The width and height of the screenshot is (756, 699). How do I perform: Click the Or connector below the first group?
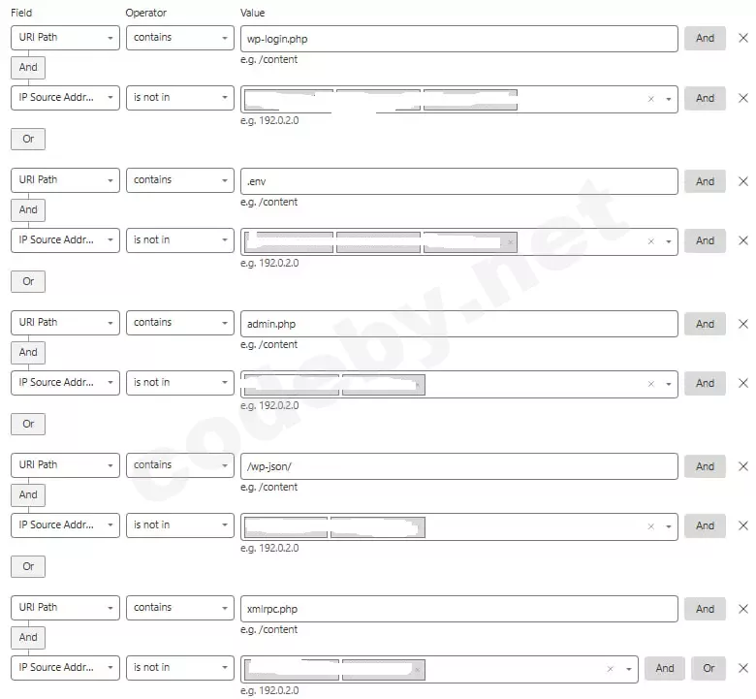[x=28, y=139]
